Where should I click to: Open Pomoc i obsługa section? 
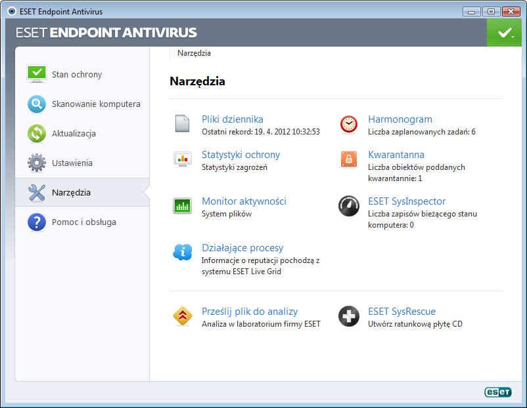click(83, 222)
